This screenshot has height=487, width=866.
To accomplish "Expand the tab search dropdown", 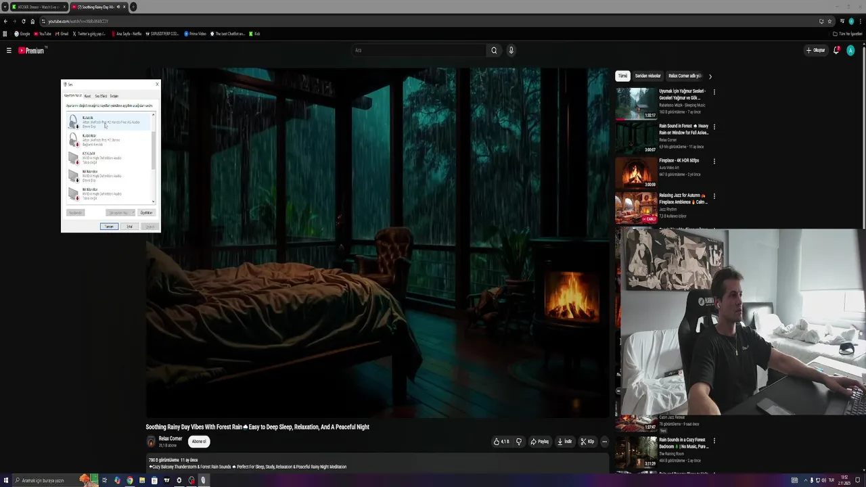I will click(x=5, y=7).
